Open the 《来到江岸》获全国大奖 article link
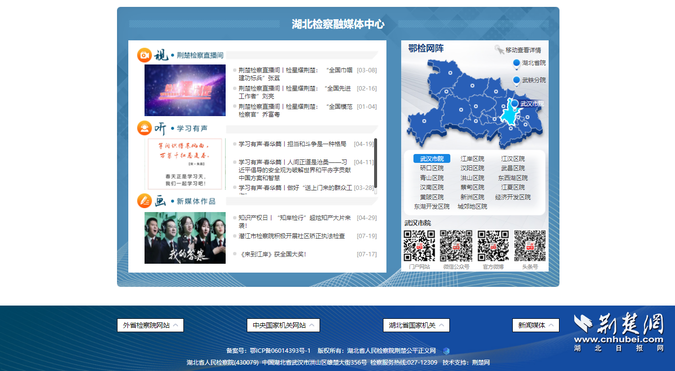This screenshot has height=371, width=675. [x=272, y=254]
